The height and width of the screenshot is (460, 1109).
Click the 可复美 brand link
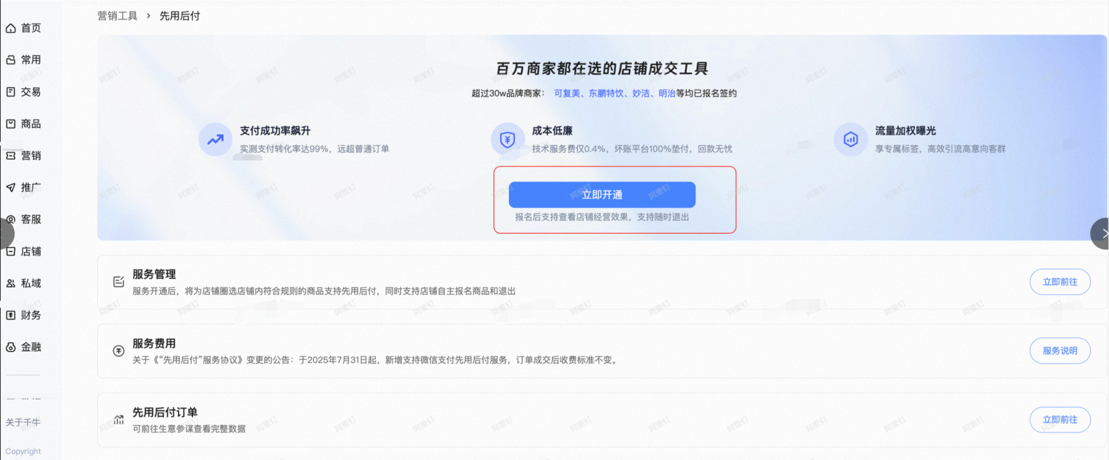coord(567,94)
